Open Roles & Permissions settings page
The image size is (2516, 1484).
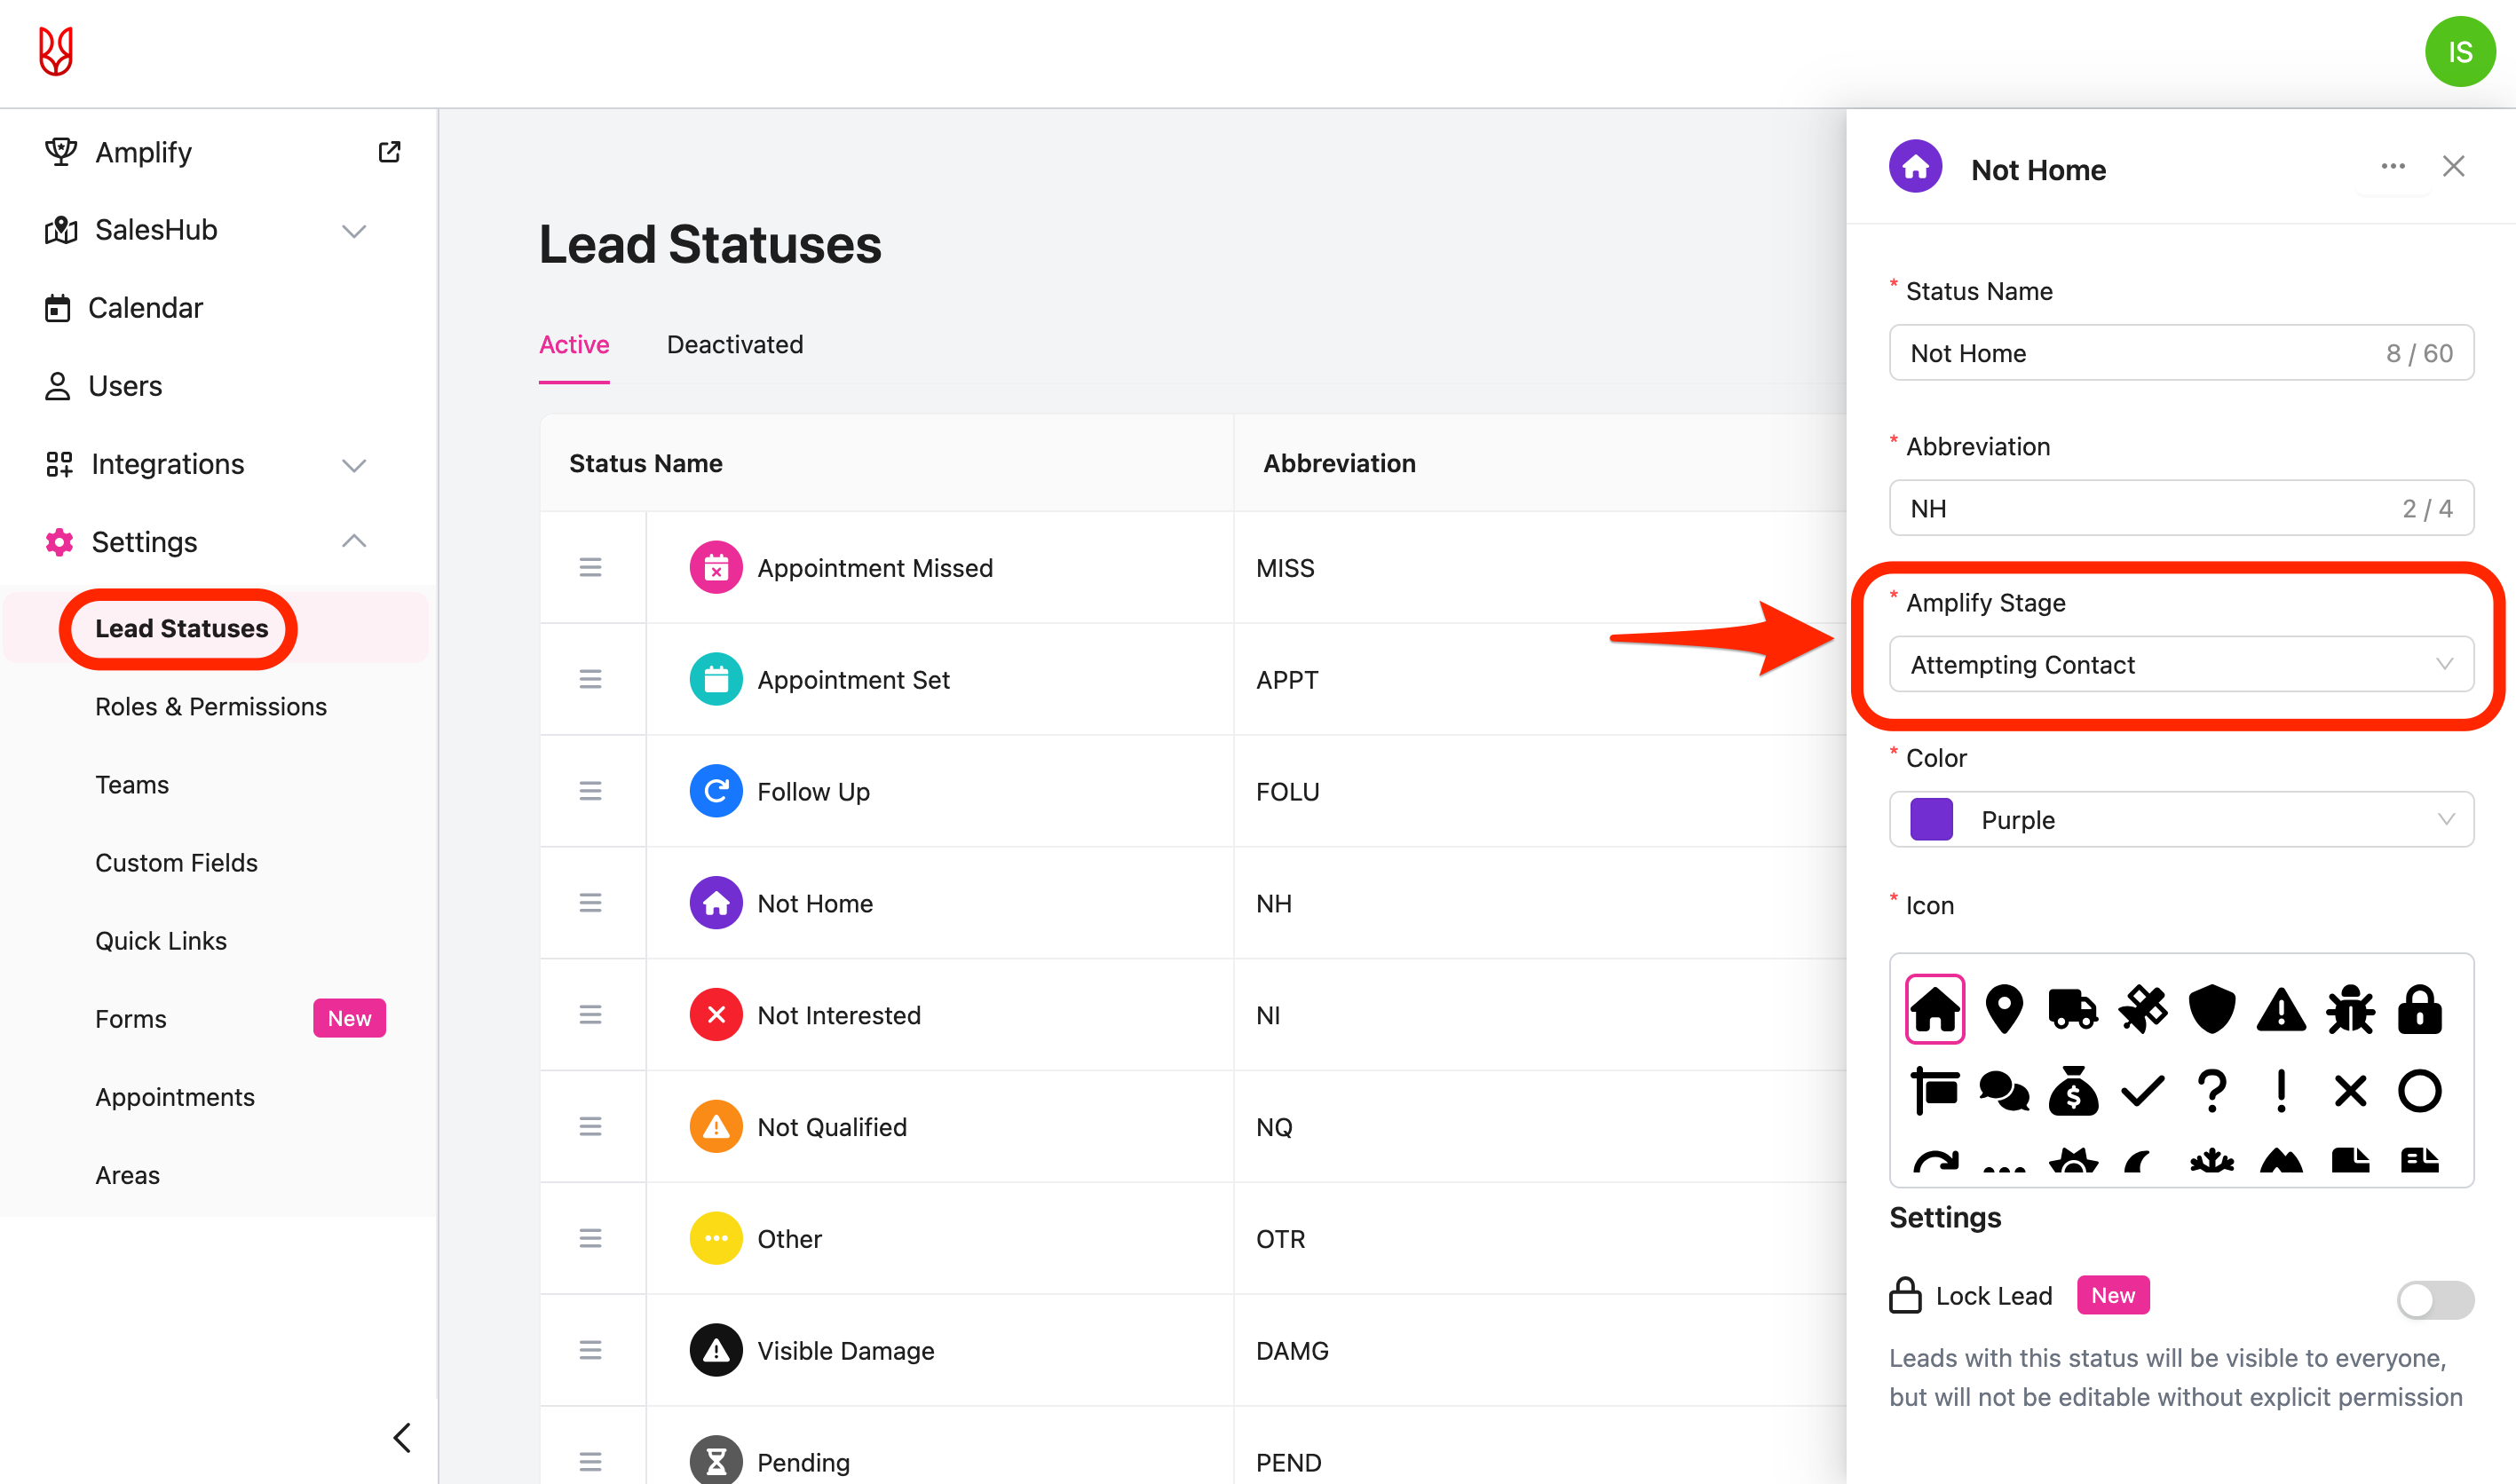click(x=210, y=707)
